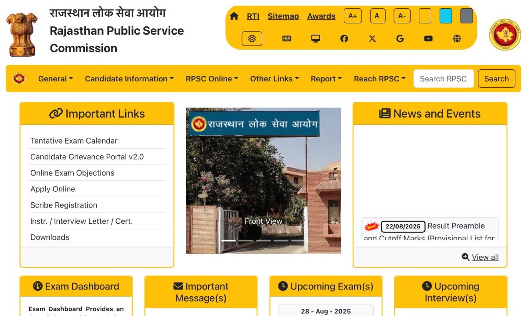The width and height of the screenshot is (527, 316).
Task: Open the Sitemap link
Action: (x=283, y=16)
